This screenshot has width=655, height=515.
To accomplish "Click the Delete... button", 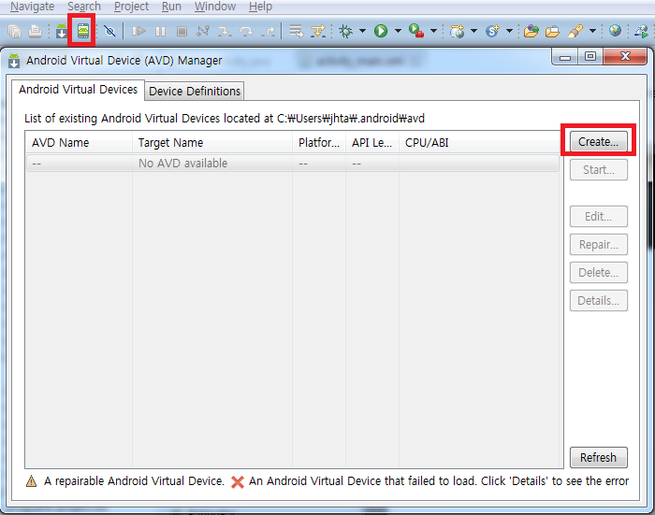I will point(599,272).
